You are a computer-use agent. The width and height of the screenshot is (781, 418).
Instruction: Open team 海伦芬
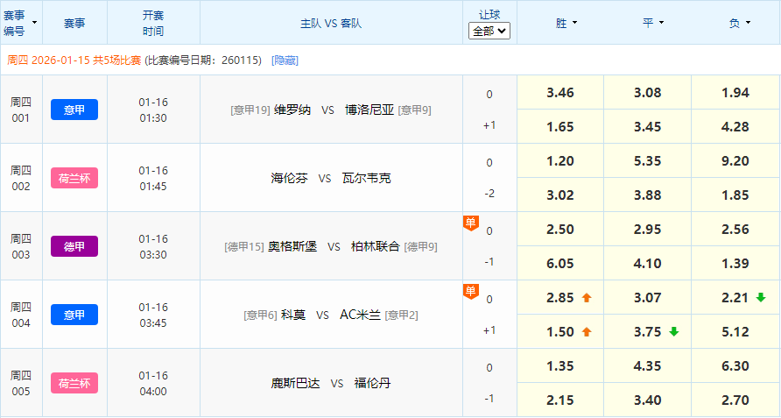[290, 178]
